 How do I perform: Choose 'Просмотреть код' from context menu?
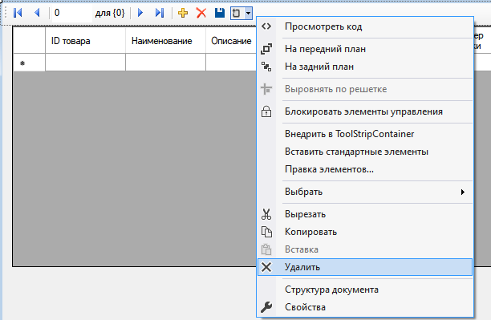(x=365, y=26)
